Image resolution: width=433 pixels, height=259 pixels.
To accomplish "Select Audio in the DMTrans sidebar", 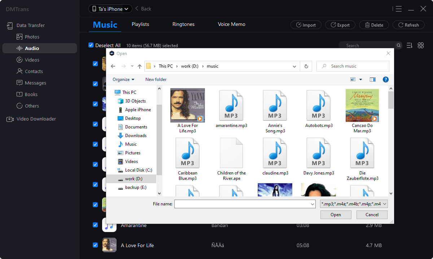I will pos(40,48).
